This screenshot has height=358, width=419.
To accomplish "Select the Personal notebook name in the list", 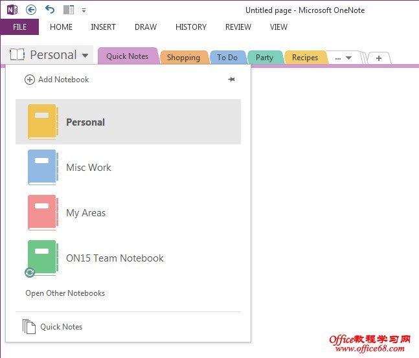I will coord(85,122).
